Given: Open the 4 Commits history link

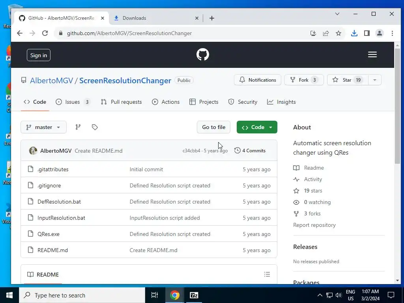Looking at the screenshot, I should pyautogui.click(x=250, y=151).
